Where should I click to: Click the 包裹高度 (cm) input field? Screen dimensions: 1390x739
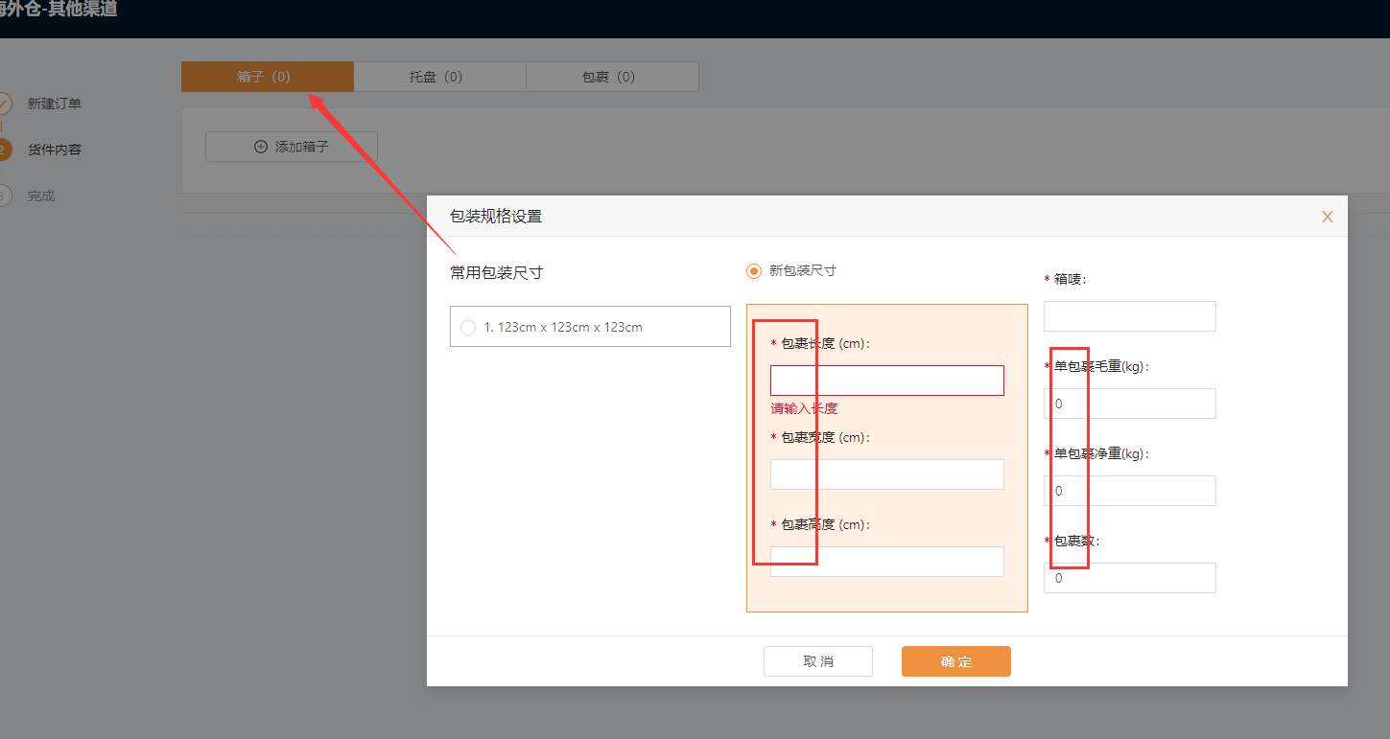886,562
